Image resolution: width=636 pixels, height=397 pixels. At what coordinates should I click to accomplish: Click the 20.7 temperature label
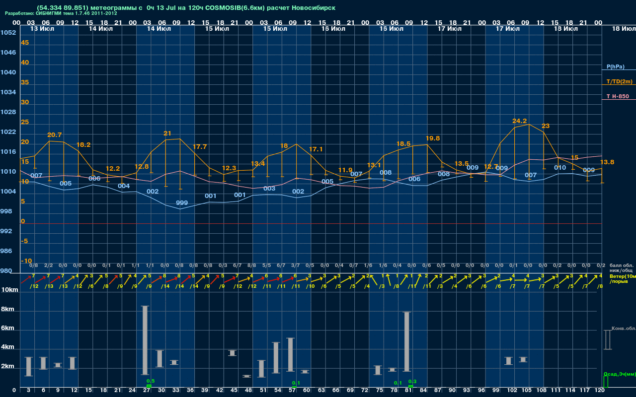click(x=55, y=135)
